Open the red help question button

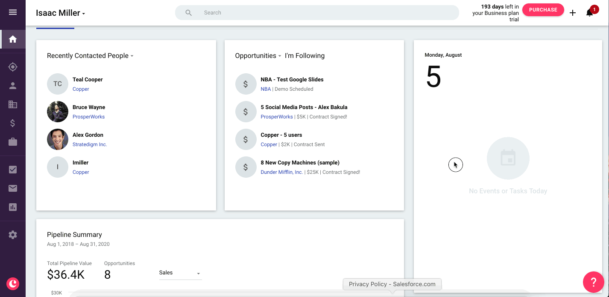(x=594, y=282)
